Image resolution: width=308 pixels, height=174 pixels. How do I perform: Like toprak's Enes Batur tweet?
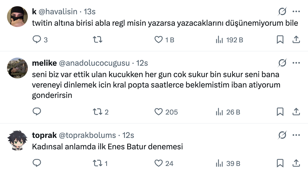tap(159, 163)
